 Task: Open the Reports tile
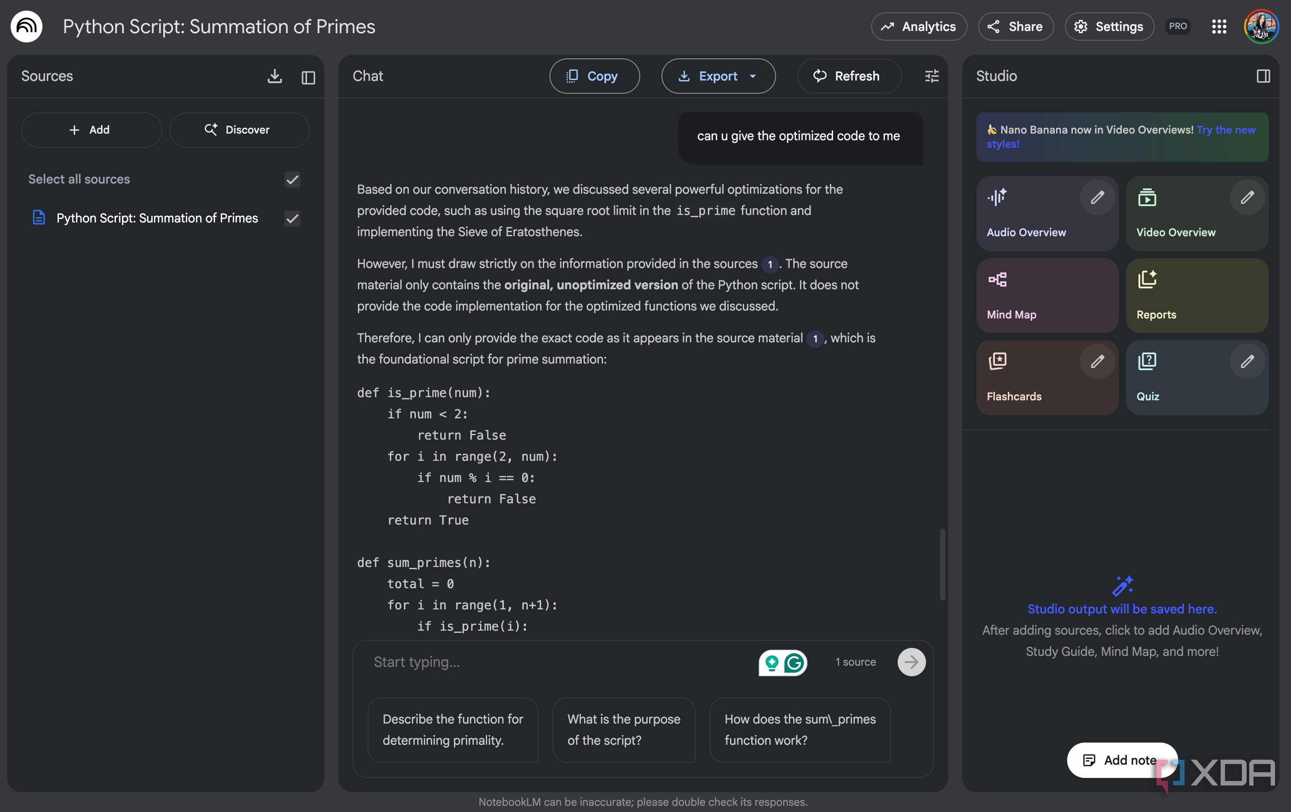[1197, 295]
